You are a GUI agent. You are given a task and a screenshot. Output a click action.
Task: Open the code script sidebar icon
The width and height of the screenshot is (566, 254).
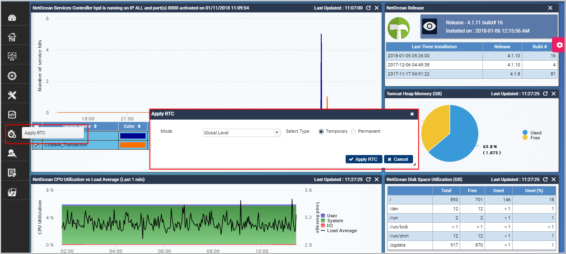(x=12, y=115)
